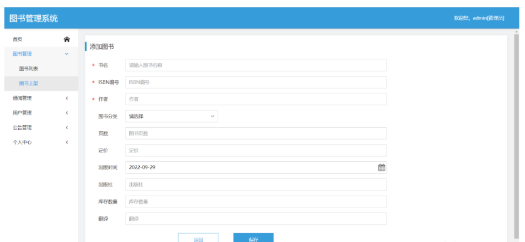
Task: Expand the 用户管理 chevron arrow
Action: coord(66,113)
